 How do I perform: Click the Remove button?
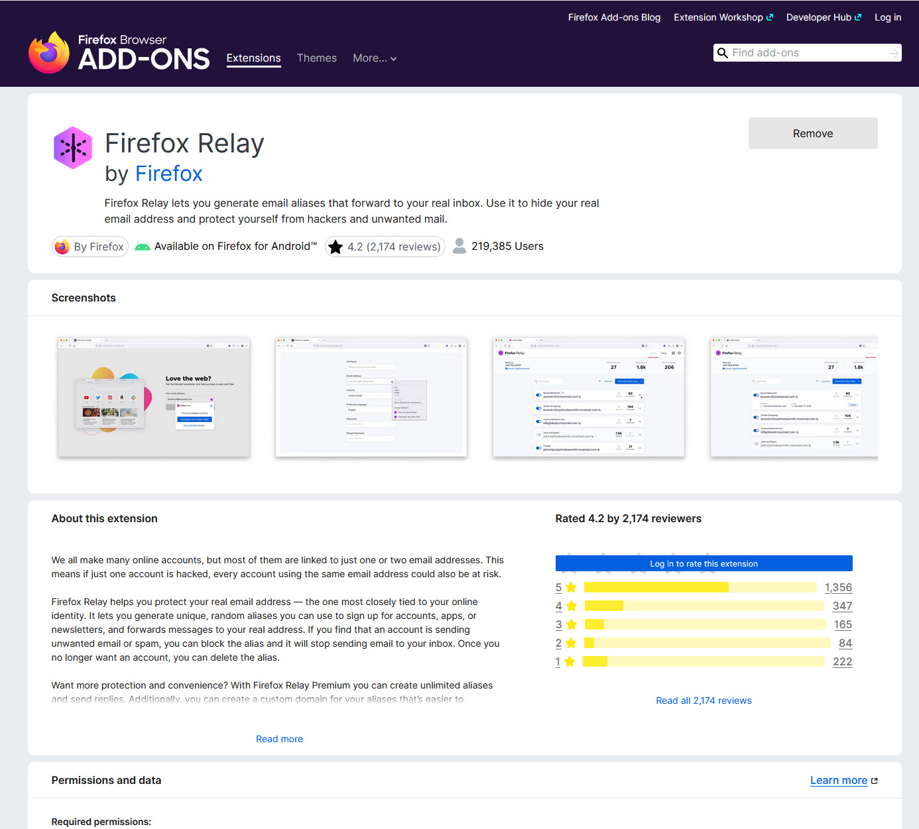[813, 133]
